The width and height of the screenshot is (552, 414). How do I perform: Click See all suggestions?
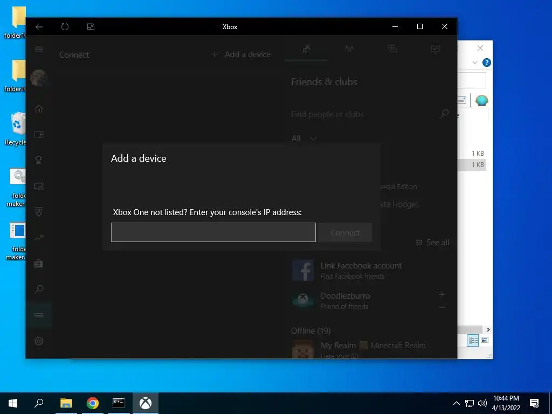432,243
